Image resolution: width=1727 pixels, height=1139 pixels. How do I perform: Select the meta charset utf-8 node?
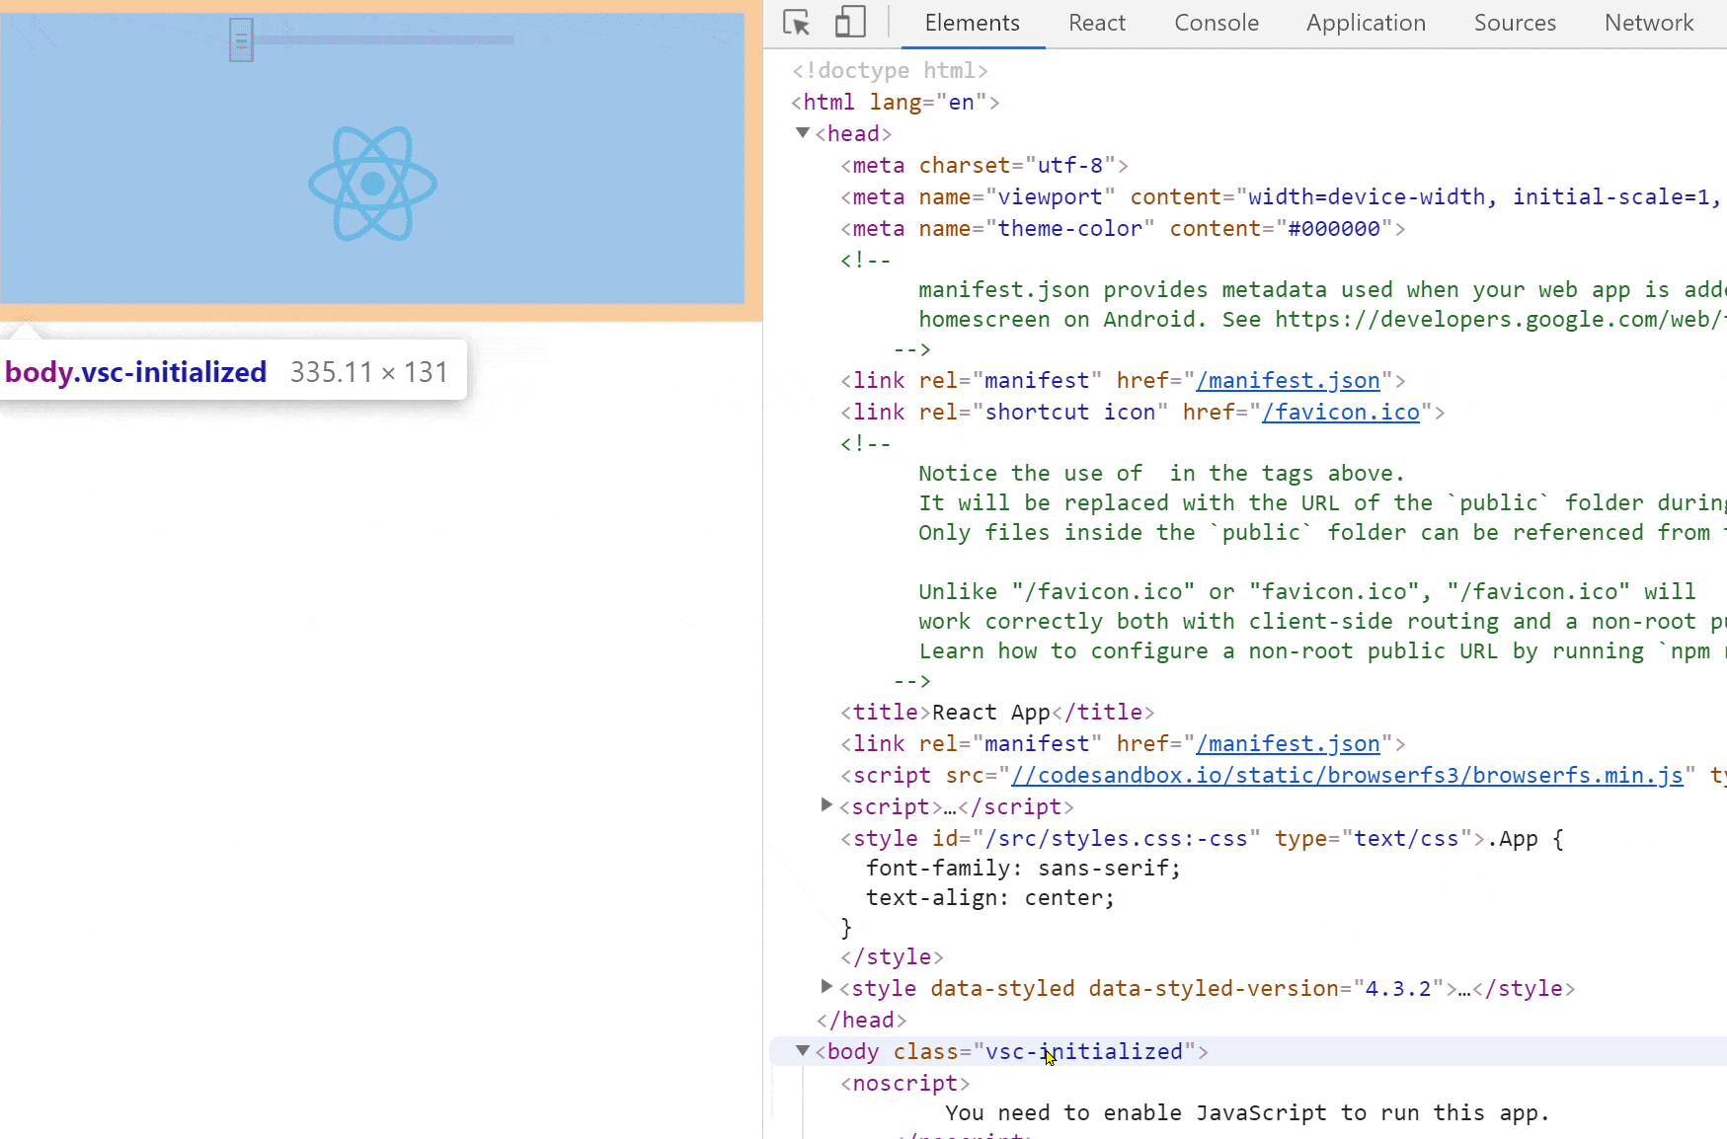(984, 166)
